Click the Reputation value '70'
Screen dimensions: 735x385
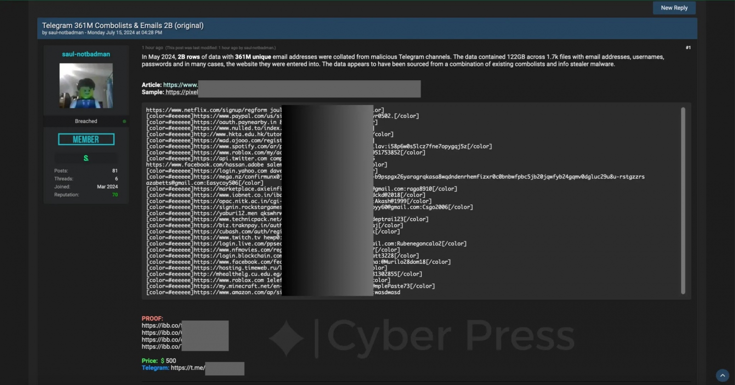[x=115, y=195]
